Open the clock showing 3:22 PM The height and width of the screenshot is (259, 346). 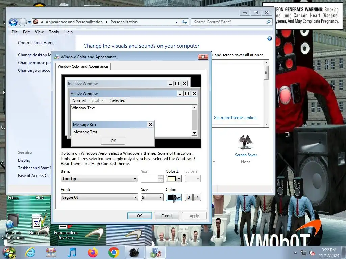point(329,252)
